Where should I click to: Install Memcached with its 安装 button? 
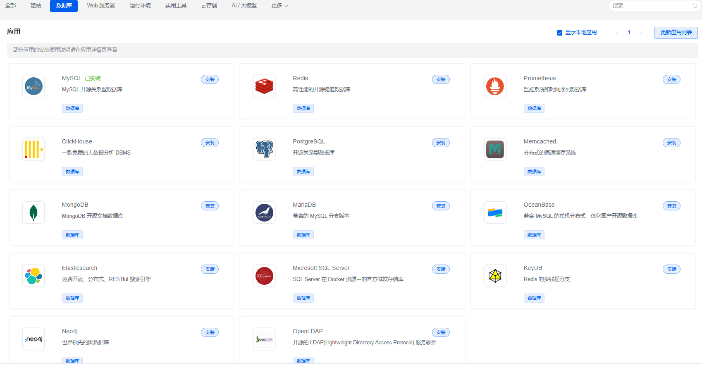[672, 143]
